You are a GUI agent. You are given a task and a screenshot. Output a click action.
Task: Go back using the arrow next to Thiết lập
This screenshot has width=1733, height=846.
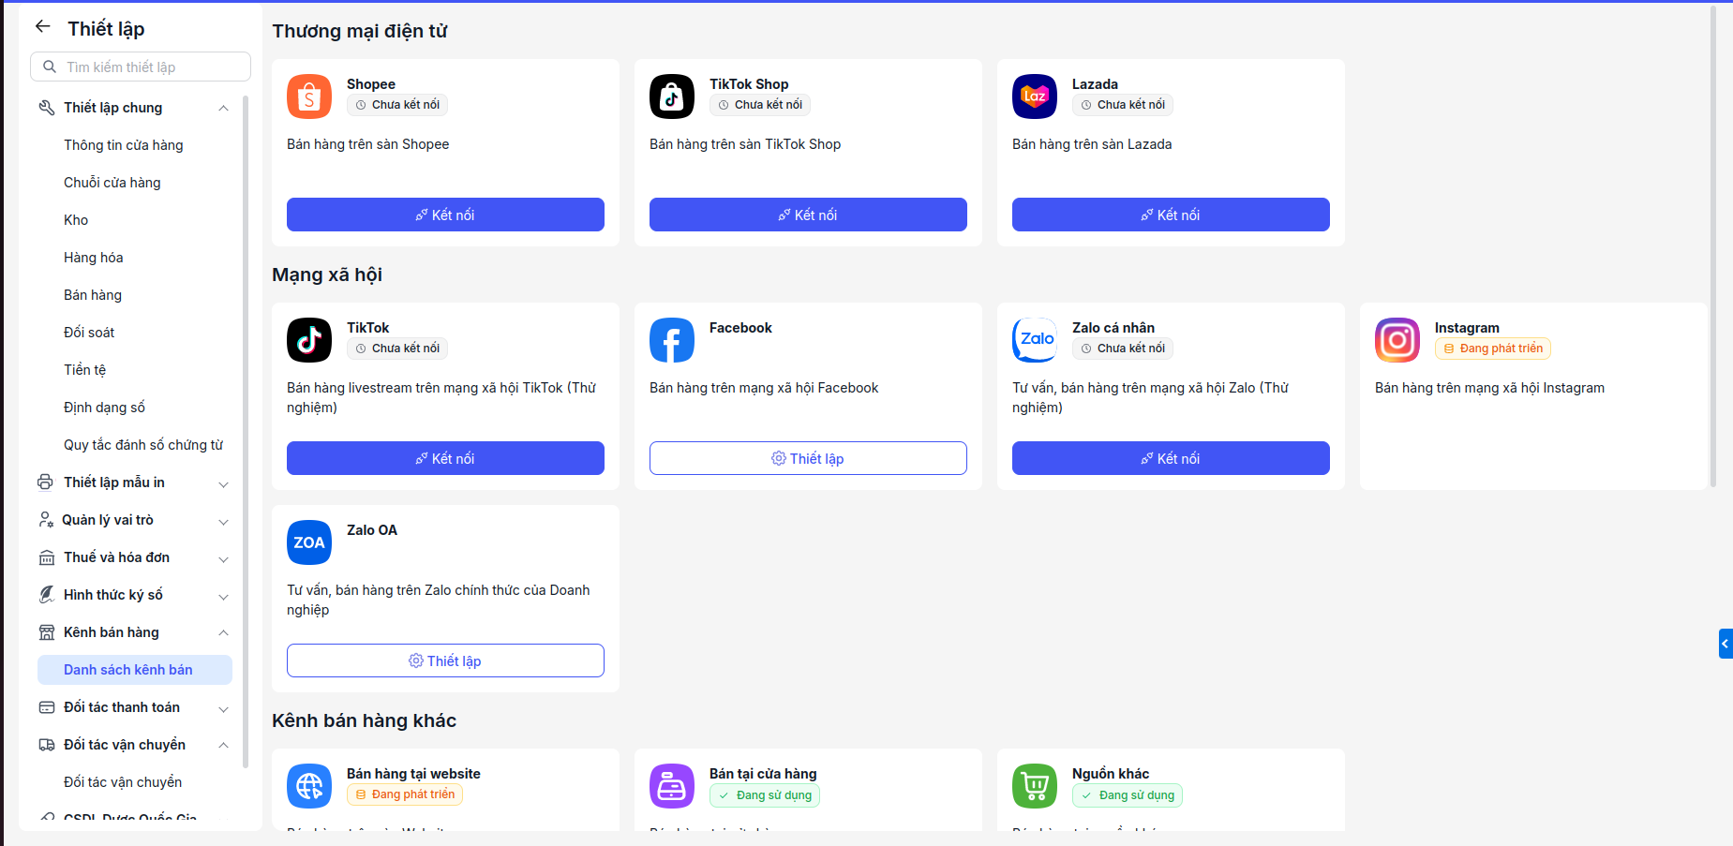(43, 27)
